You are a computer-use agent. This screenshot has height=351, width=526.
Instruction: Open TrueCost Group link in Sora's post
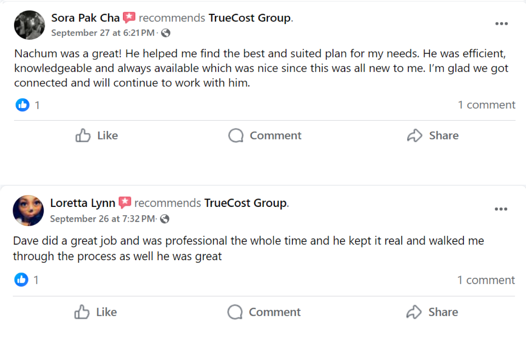click(x=250, y=18)
